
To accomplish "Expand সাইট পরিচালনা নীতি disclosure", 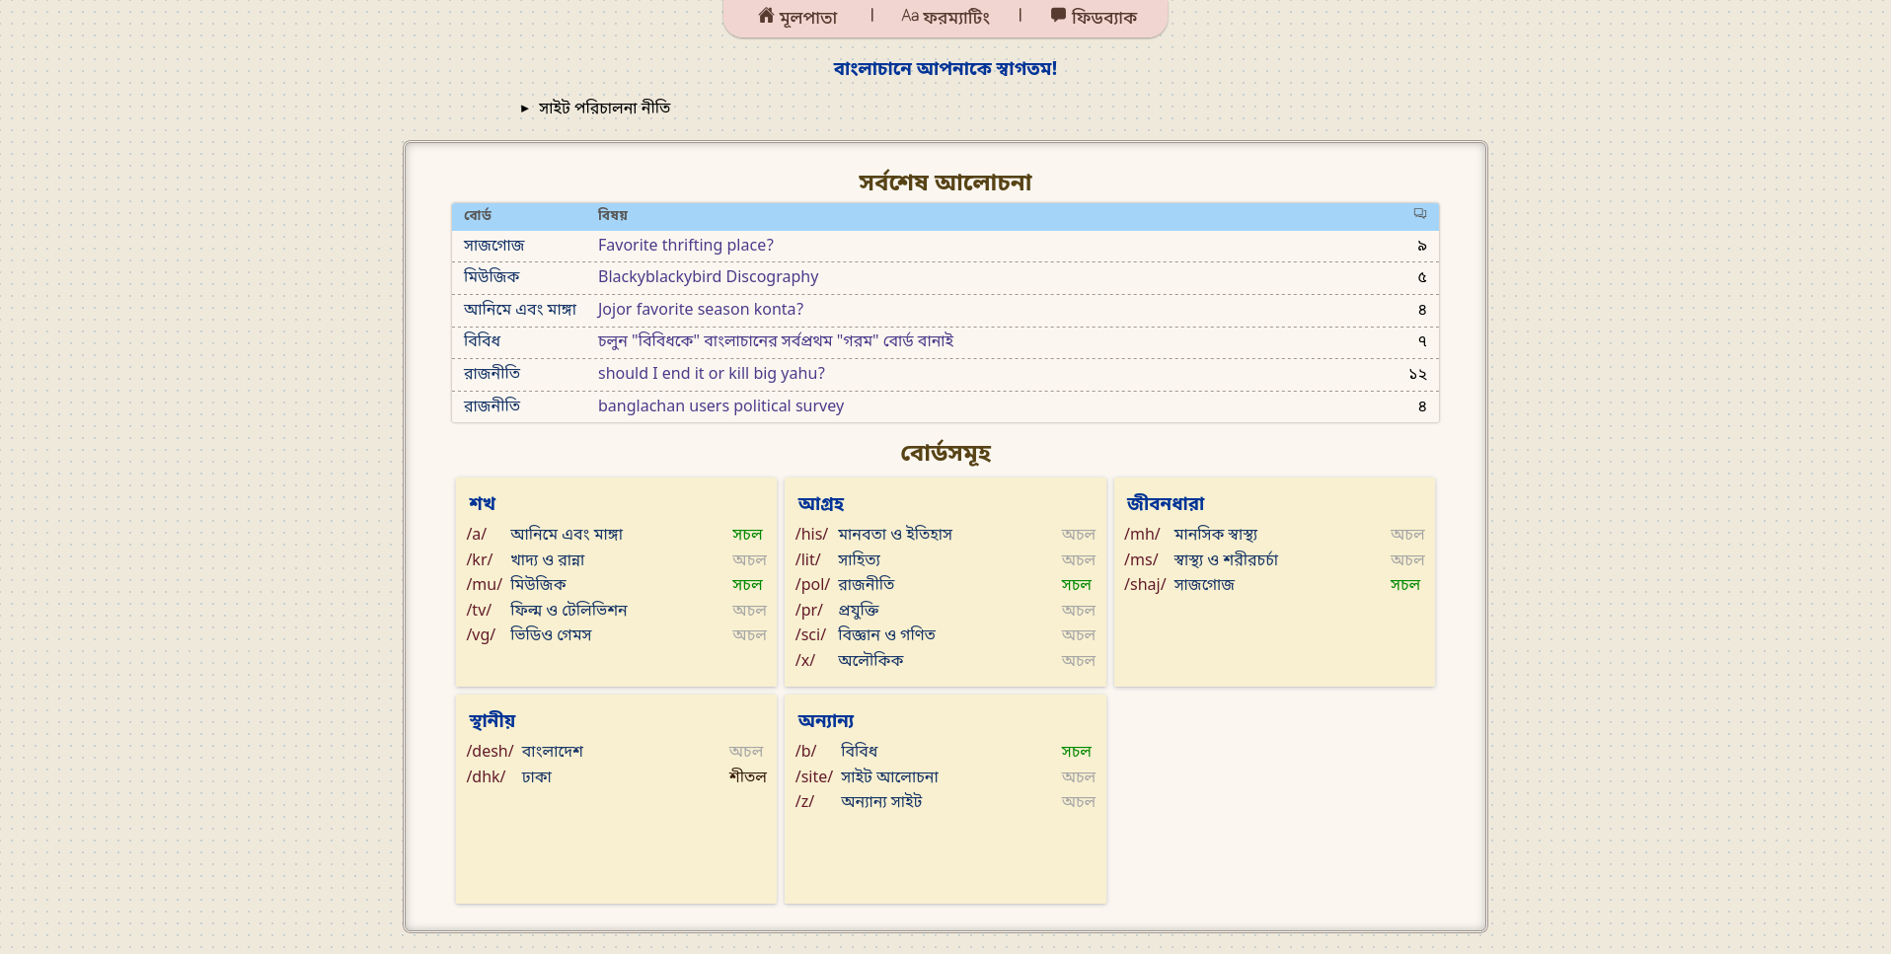I will click(x=596, y=108).
